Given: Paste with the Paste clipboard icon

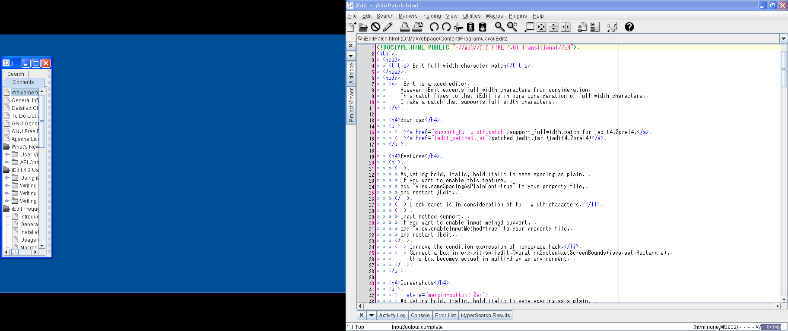Looking at the screenshot, I should [483, 27].
